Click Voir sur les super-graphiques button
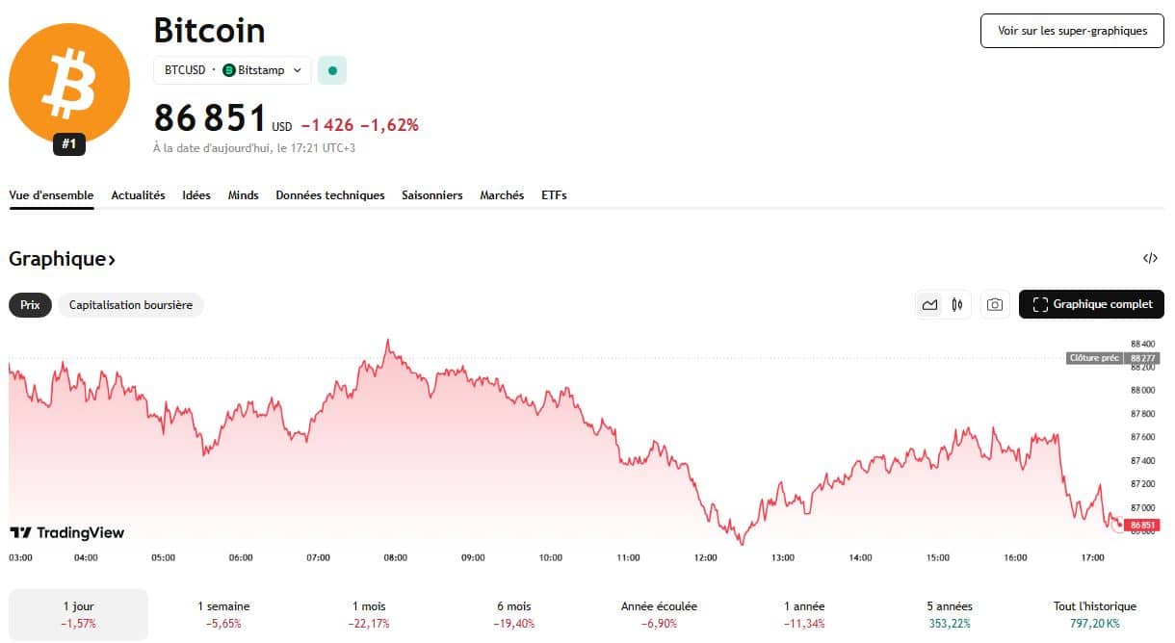Image resolution: width=1175 pixels, height=643 pixels. tap(1071, 31)
